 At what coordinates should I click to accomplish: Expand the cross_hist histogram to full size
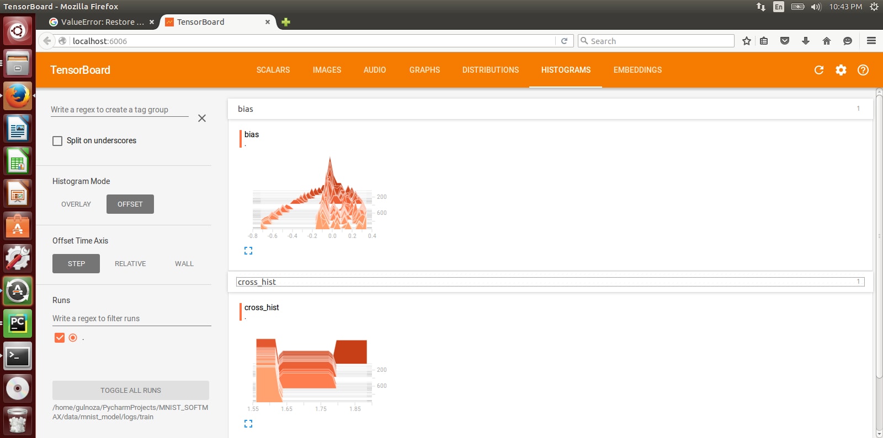tap(248, 424)
